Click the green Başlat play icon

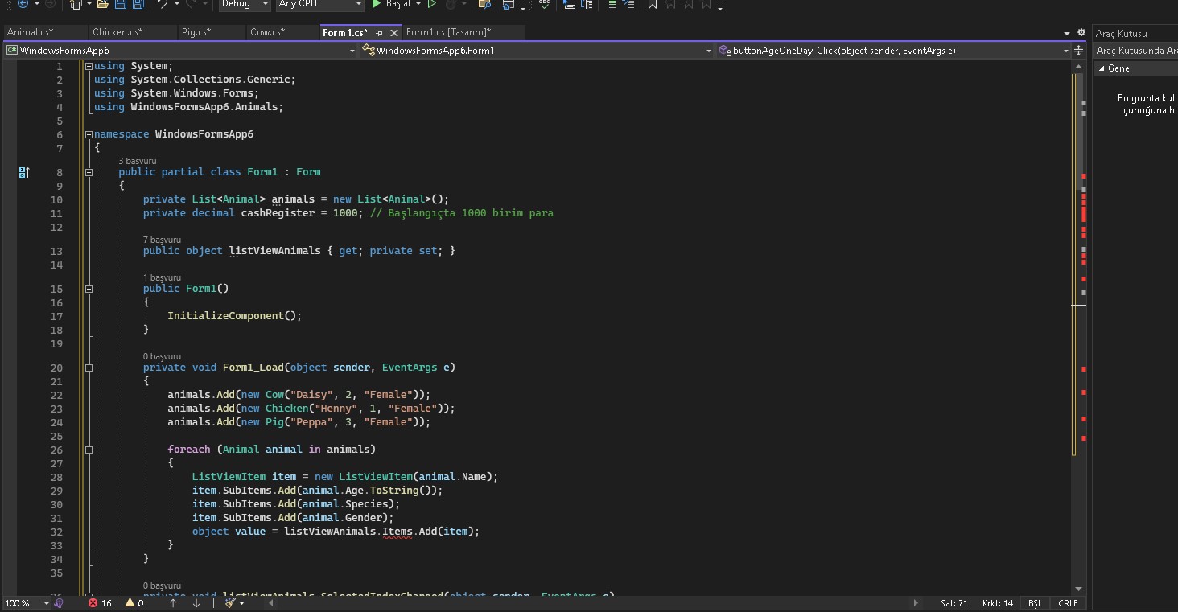pyautogui.click(x=377, y=4)
